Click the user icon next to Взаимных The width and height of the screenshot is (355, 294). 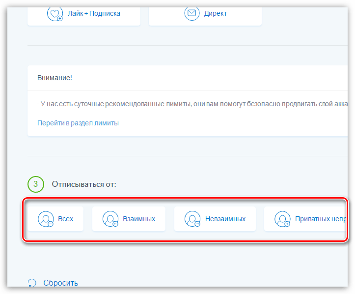[110, 219]
